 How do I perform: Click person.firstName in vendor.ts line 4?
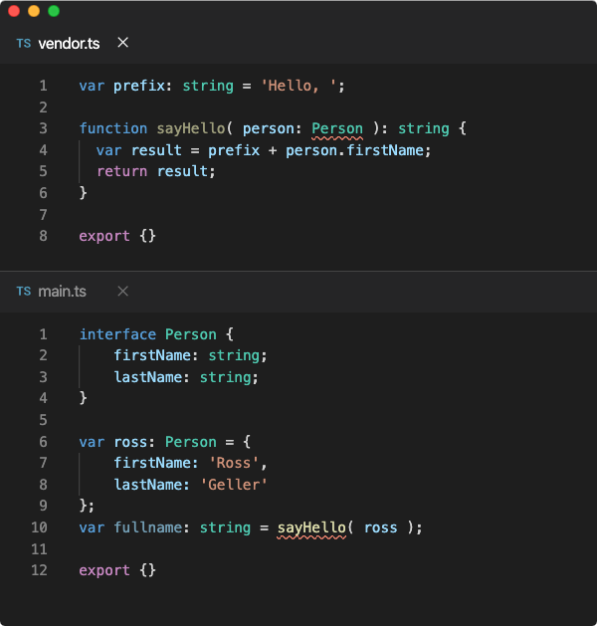tap(355, 150)
